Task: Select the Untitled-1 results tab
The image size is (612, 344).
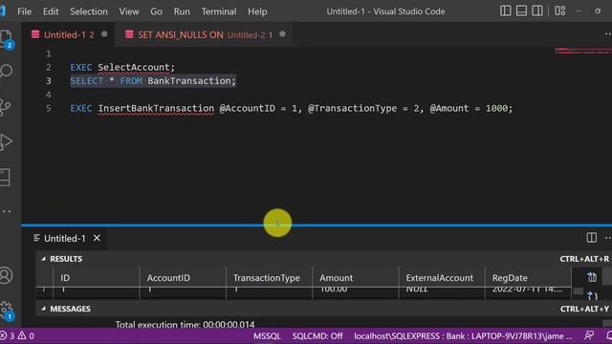Action: click(64, 238)
